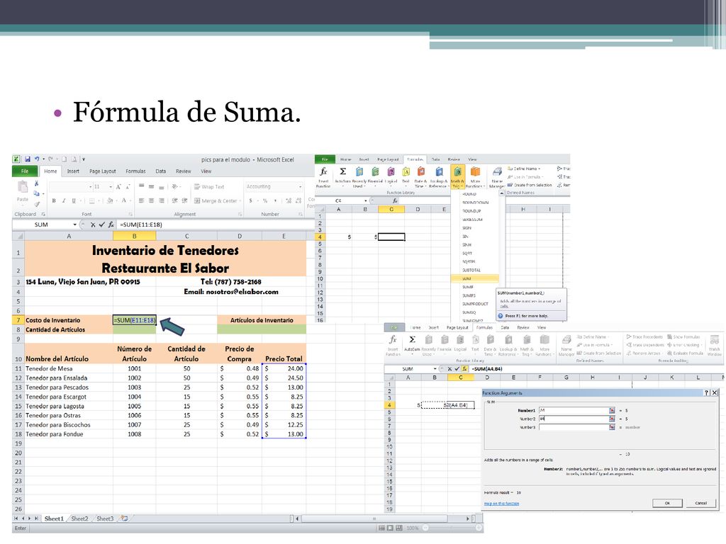Click the Fill Color bucket icon
Viewport: 726px width, 544px height.
[110, 200]
